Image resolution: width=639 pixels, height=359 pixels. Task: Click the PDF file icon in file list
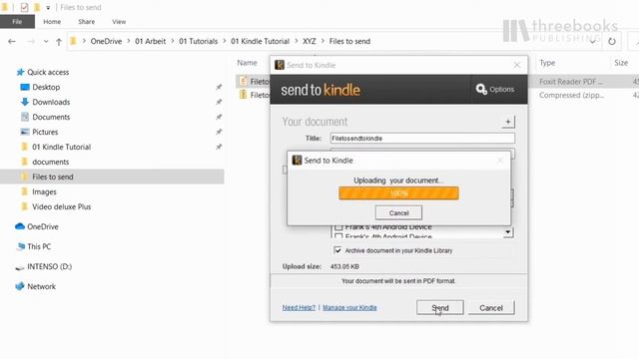click(x=244, y=82)
